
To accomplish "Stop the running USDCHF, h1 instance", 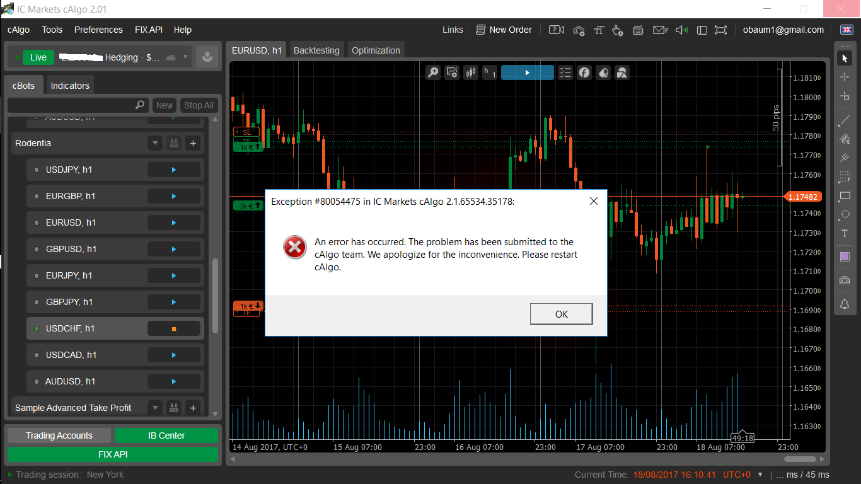I will pos(174,329).
